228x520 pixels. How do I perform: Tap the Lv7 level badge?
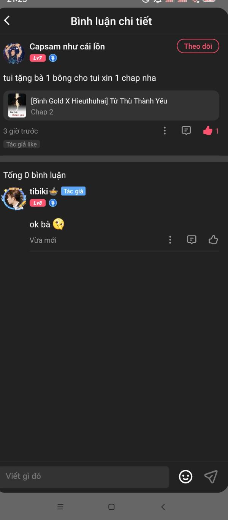point(38,58)
